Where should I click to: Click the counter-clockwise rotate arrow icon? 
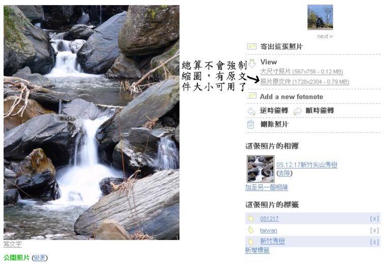[251, 111]
